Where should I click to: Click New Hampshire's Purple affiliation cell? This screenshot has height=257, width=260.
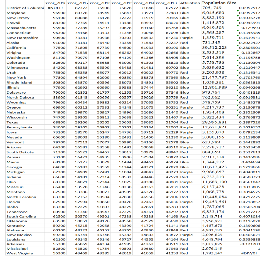[190, 38]
